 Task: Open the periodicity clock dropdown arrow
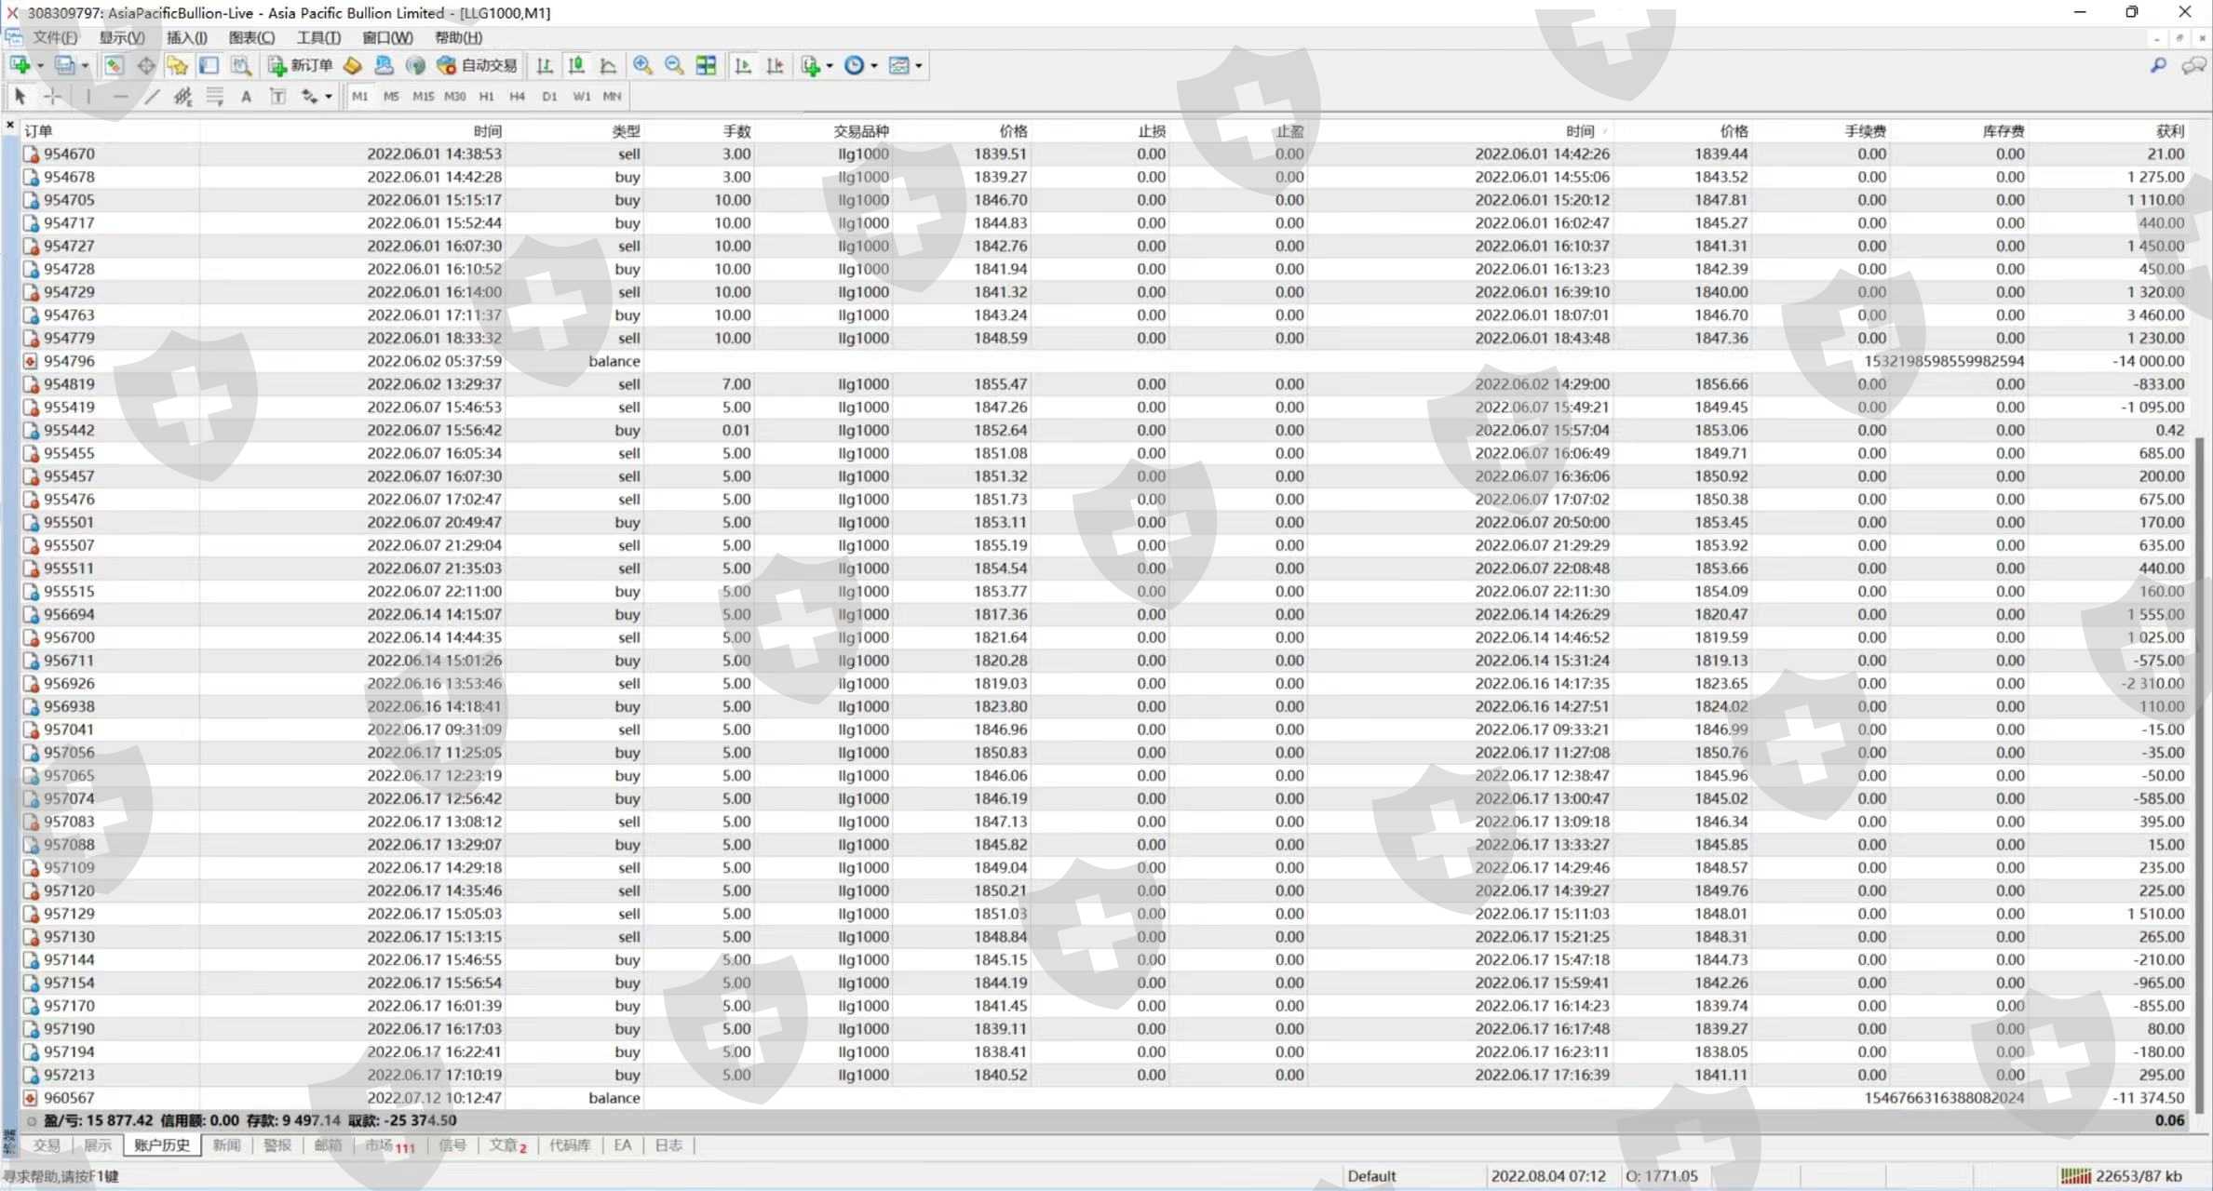click(x=873, y=66)
